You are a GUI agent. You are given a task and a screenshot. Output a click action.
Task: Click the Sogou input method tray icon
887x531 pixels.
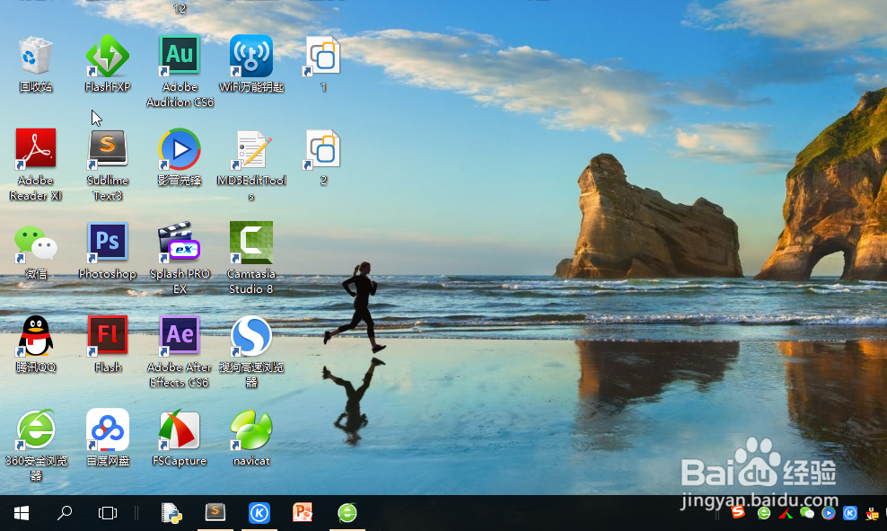[x=738, y=512]
